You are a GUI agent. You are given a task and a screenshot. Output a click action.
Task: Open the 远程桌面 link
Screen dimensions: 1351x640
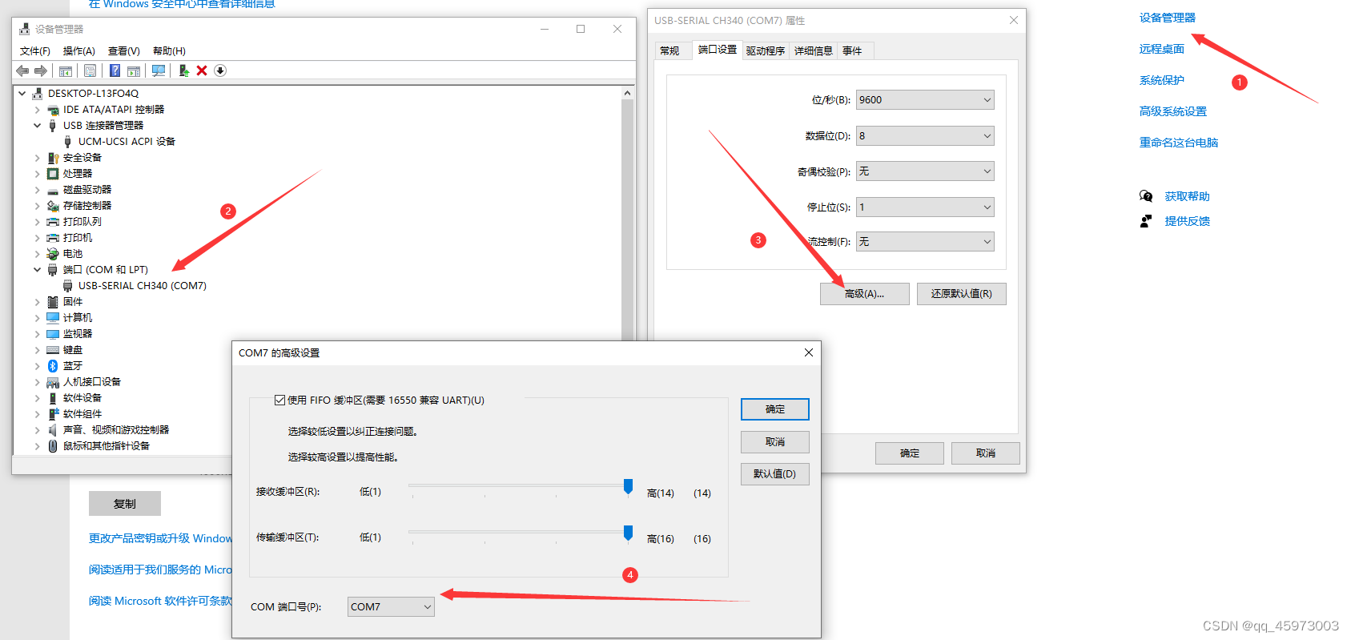click(1162, 49)
